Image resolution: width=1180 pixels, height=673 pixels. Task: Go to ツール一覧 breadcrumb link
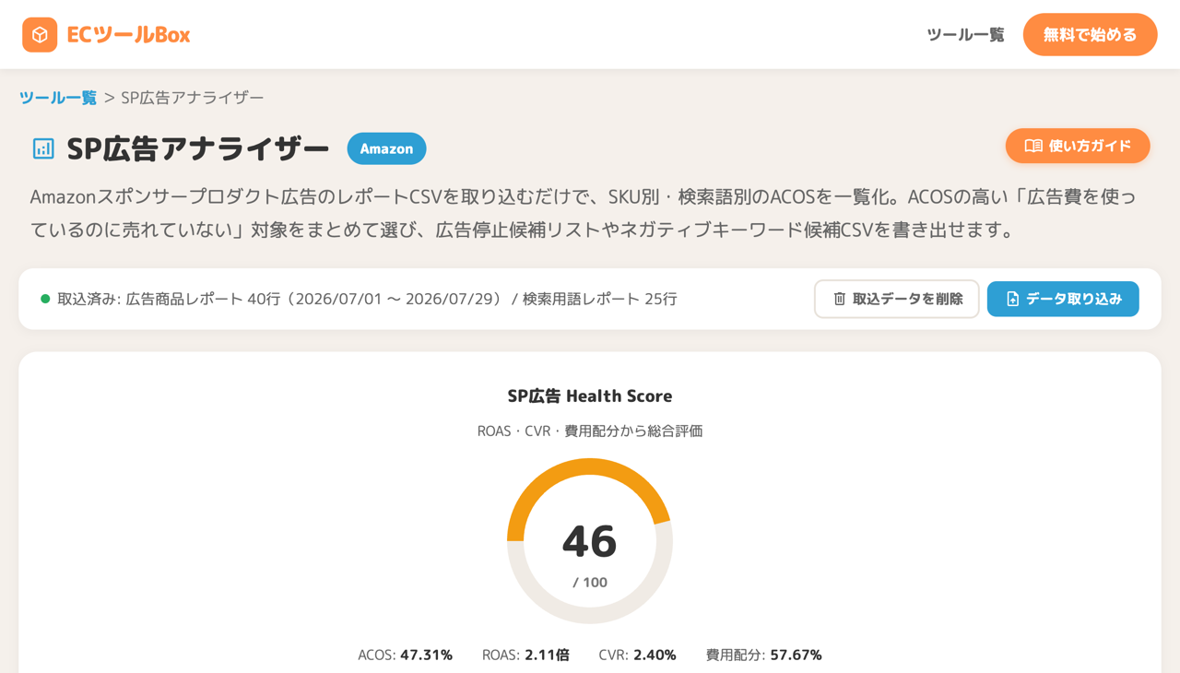(x=58, y=98)
